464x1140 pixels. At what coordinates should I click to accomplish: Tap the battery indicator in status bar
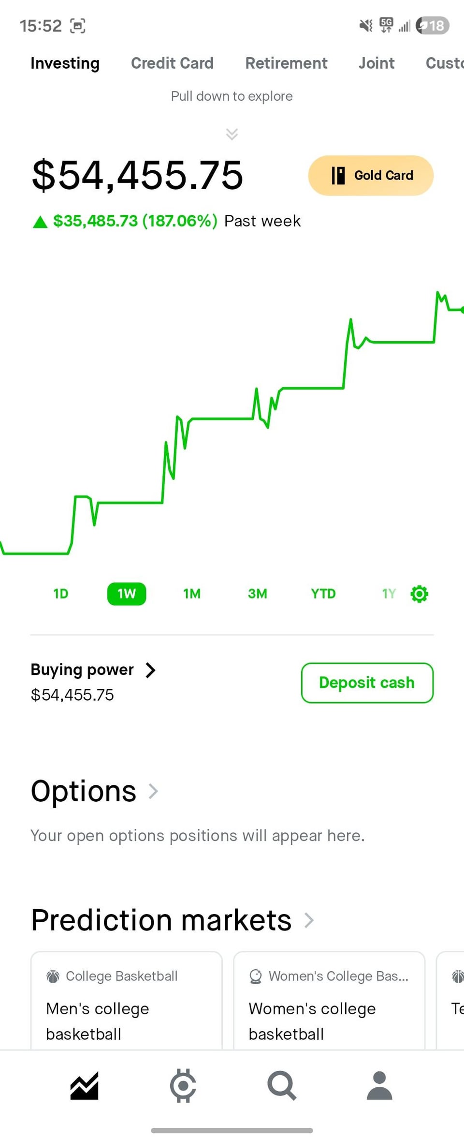pyautogui.click(x=433, y=25)
